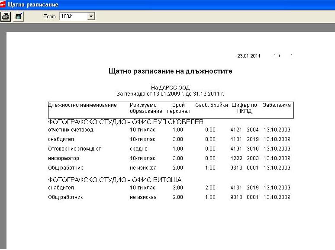Click the Длъжностно наименование column header
Image resolution: width=335 pixels, height=250 pixels.
tap(83, 105)
